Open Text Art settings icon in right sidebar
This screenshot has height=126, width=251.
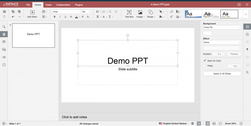click(x=247, y=72)
